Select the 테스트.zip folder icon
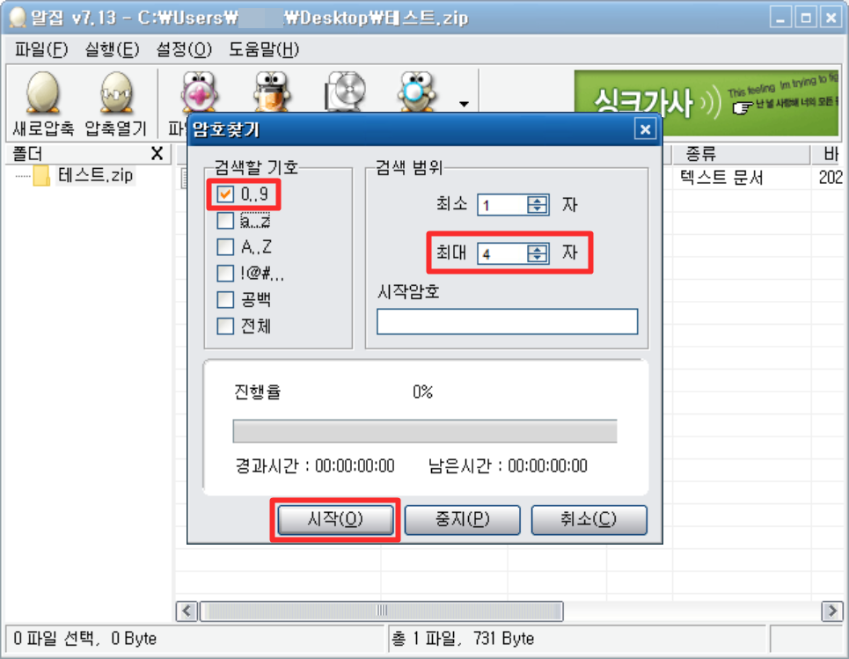849x659 pixels. 41,175
